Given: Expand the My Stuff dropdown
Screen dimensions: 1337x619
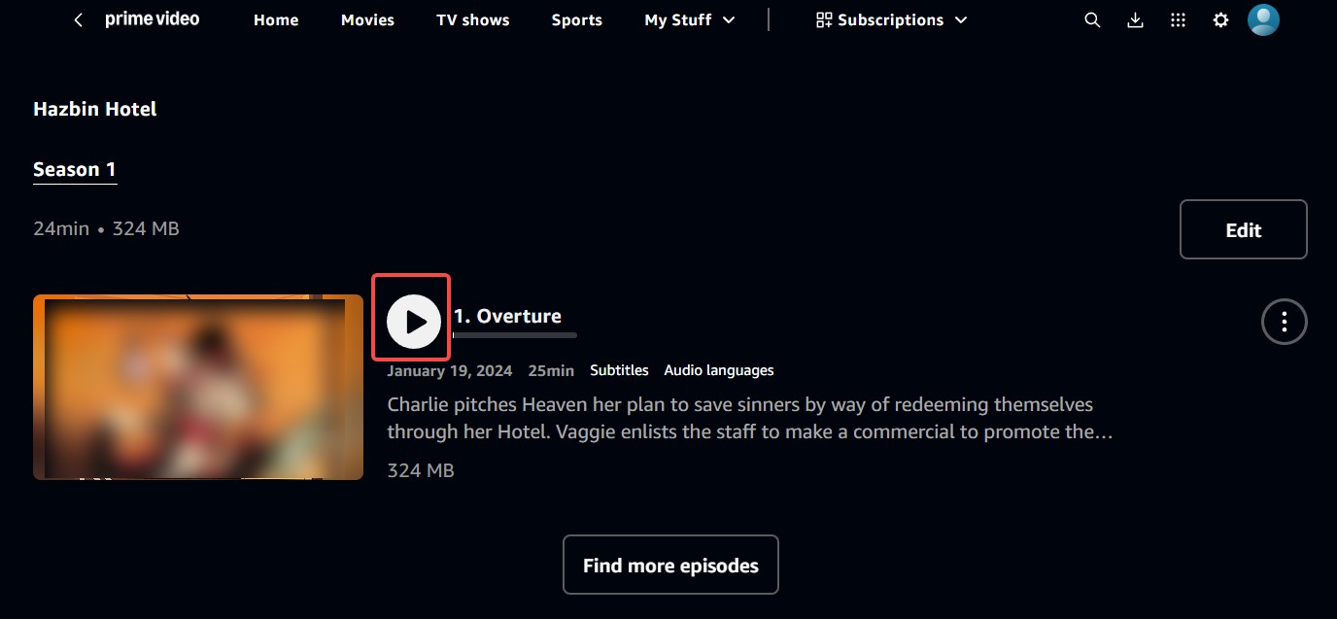Looking at the screenshot, I should click(x=690, y=20).
